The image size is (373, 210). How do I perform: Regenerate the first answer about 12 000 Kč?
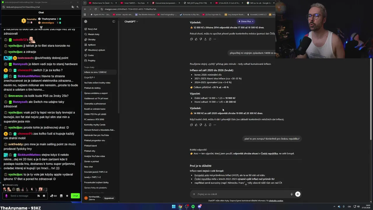(x=210, y=39)
